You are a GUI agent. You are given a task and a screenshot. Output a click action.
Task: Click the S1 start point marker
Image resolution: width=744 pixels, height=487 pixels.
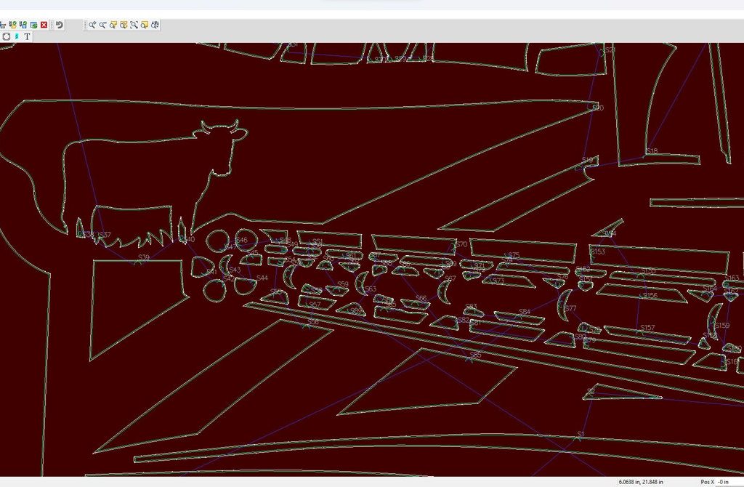tap(580, 435)
